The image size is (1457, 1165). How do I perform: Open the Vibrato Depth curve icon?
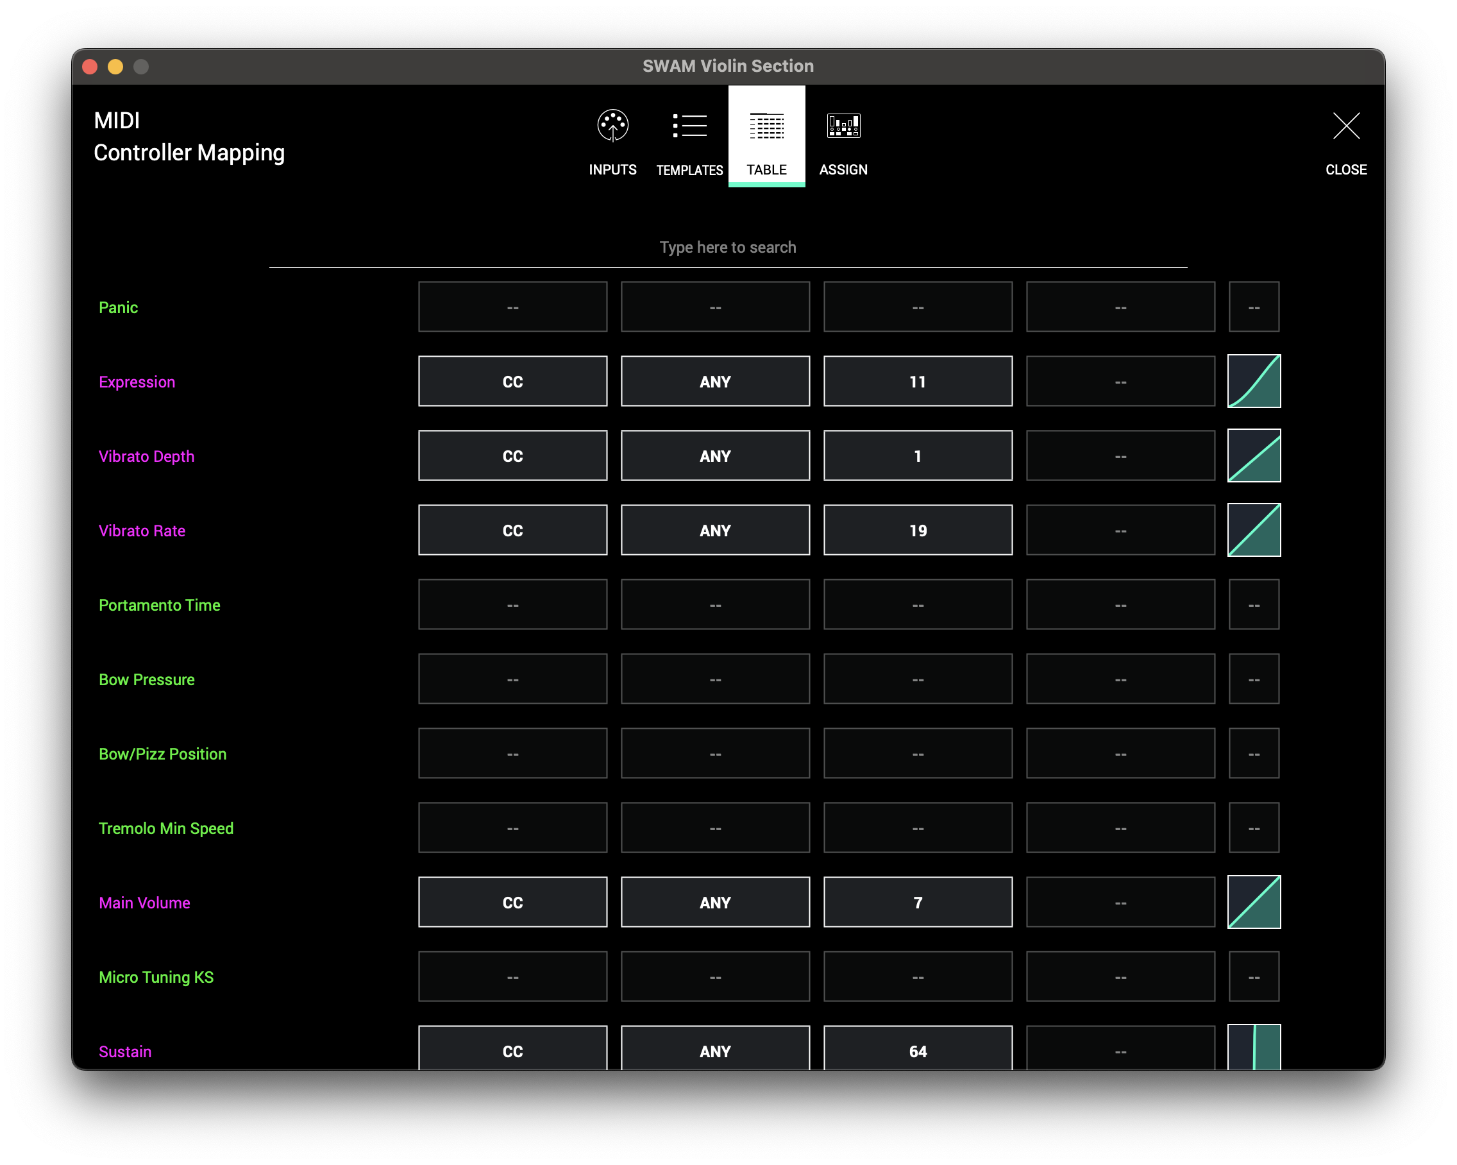tap(1254, 455)
